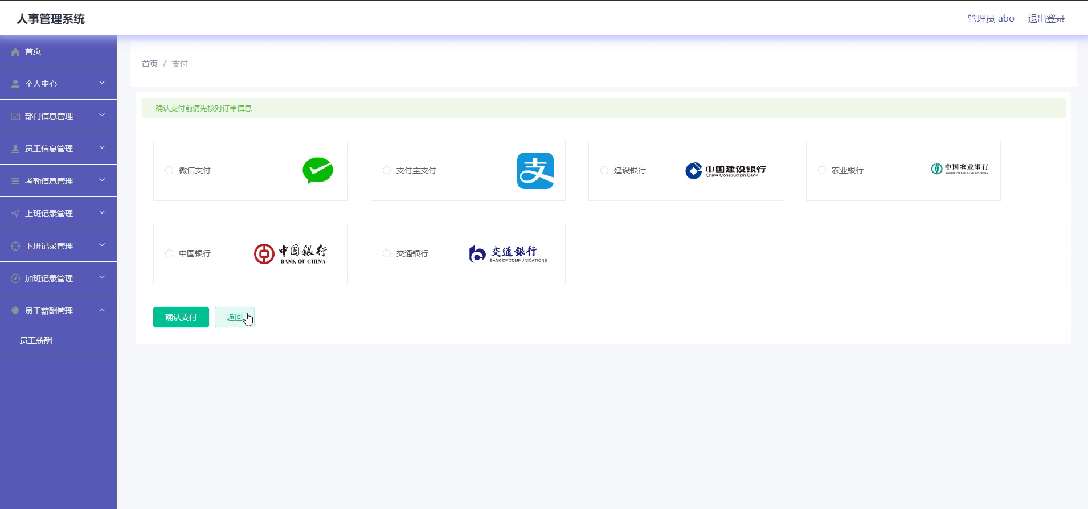Click the 返回 button

click(235, 317)
